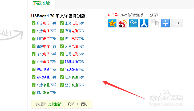Click the 有问题? label
The height and width of the screenshot is (111, 194).
(40, 104)
